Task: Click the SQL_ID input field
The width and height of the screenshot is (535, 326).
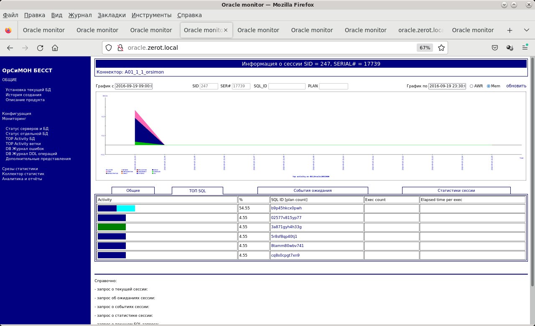Action: [x=287, y=86]
